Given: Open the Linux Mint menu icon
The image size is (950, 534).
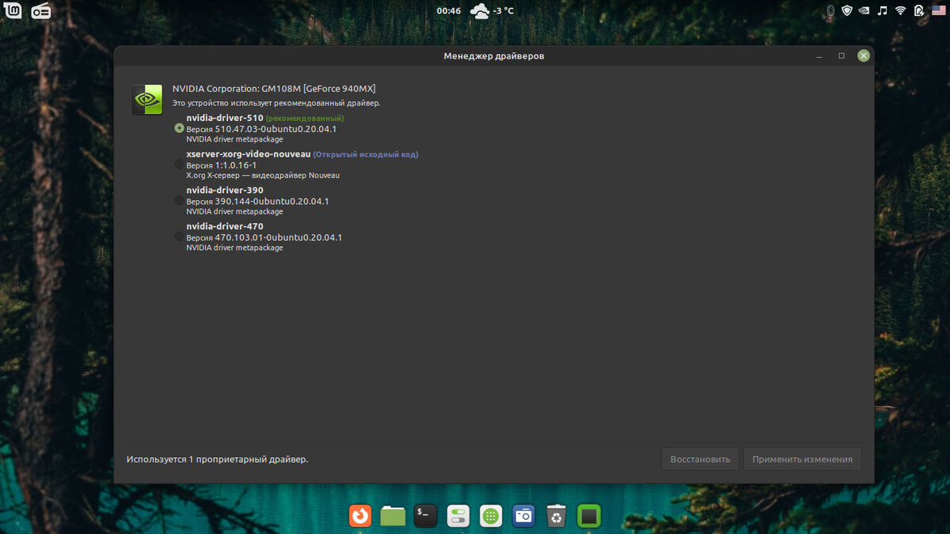Looking at the screenshot, I should 13,10.
